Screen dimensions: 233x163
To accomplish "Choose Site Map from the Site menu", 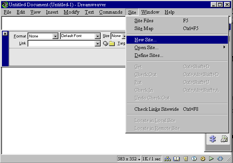I will pyautogui.click(x=177, y=28).
